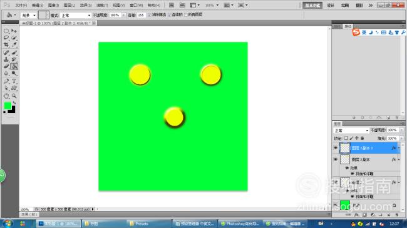The image size is (407, 228).
Task: Hide the 图层 2 副本 2 layer
Action: point(336,148)
